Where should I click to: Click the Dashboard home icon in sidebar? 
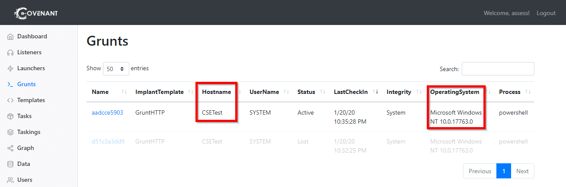[x=10, y=37]
